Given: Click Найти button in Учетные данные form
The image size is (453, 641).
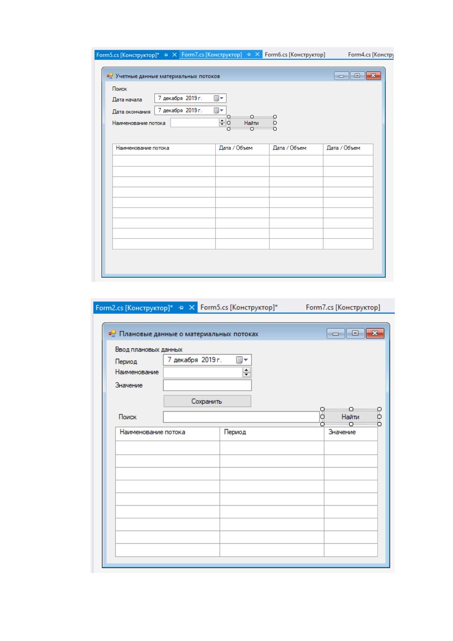Looking at the screenshot, I should click(x=251, y=123).
